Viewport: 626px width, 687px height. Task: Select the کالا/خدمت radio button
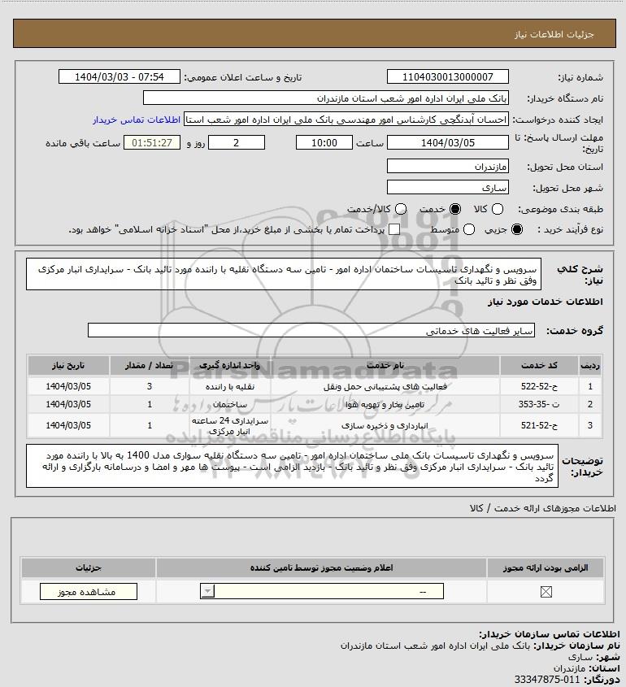click(400, 209)
